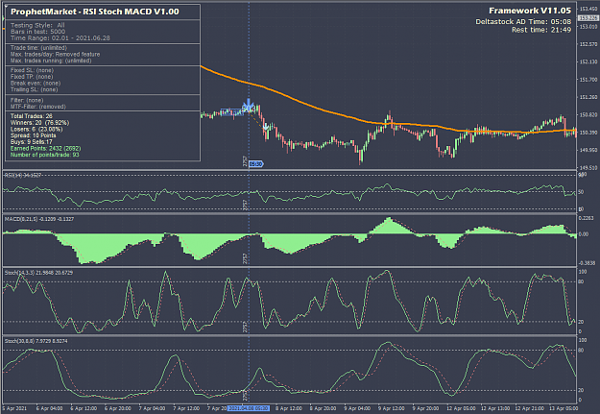Click the 9 Apr 04:00 time axis label

click(x=357, y=408)
